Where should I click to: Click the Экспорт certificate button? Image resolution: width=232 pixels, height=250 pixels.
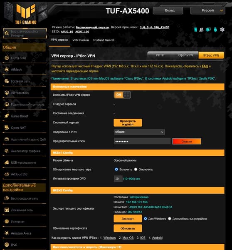click(128, 219)
